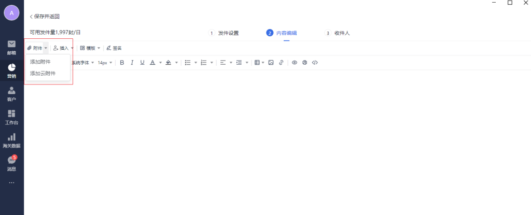Open 工作台 workbench in the sidebar

11,117
